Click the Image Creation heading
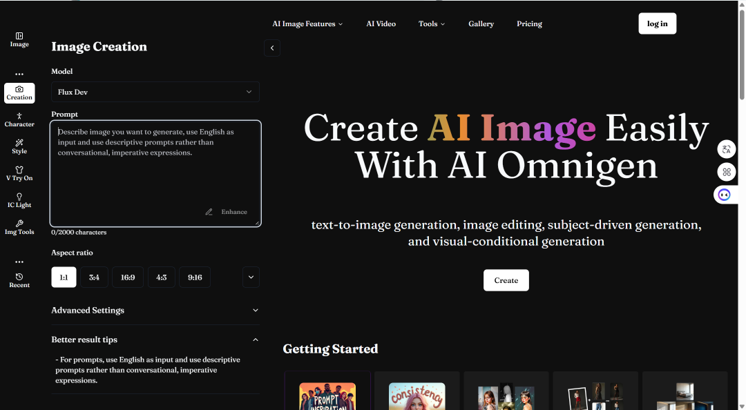 point(99,47)
